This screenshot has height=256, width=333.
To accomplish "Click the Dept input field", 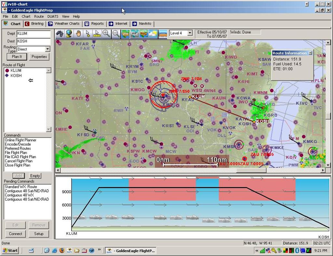I will tap(33, 33).
